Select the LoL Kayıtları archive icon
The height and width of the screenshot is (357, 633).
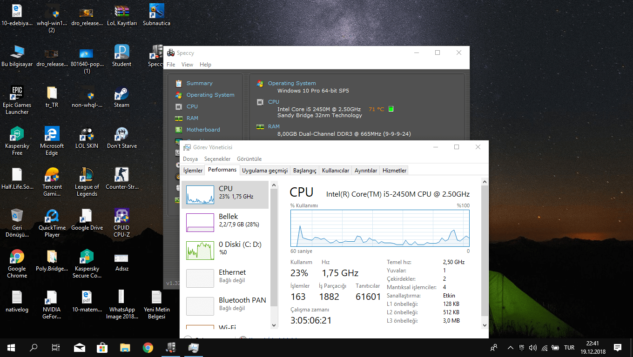coord(121,16)
